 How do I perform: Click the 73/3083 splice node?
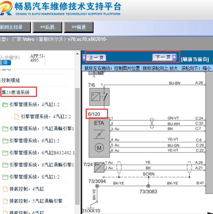pyautogui.click(x=148, y=186)
